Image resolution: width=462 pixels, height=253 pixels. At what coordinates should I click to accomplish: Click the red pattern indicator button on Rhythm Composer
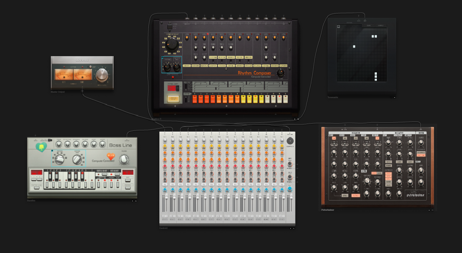pos(173,77)
